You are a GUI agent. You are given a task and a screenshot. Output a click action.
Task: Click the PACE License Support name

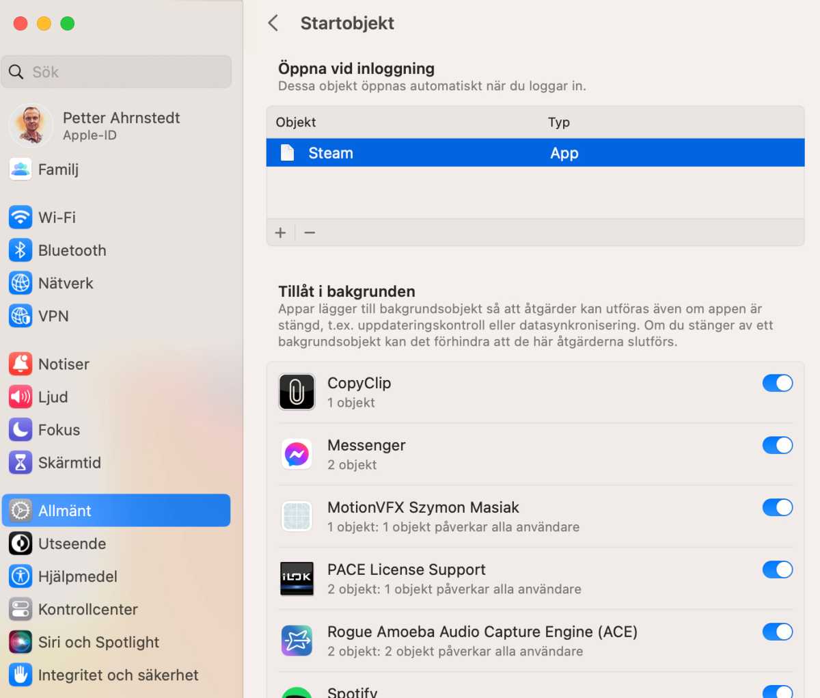click(x=407, y=569)
